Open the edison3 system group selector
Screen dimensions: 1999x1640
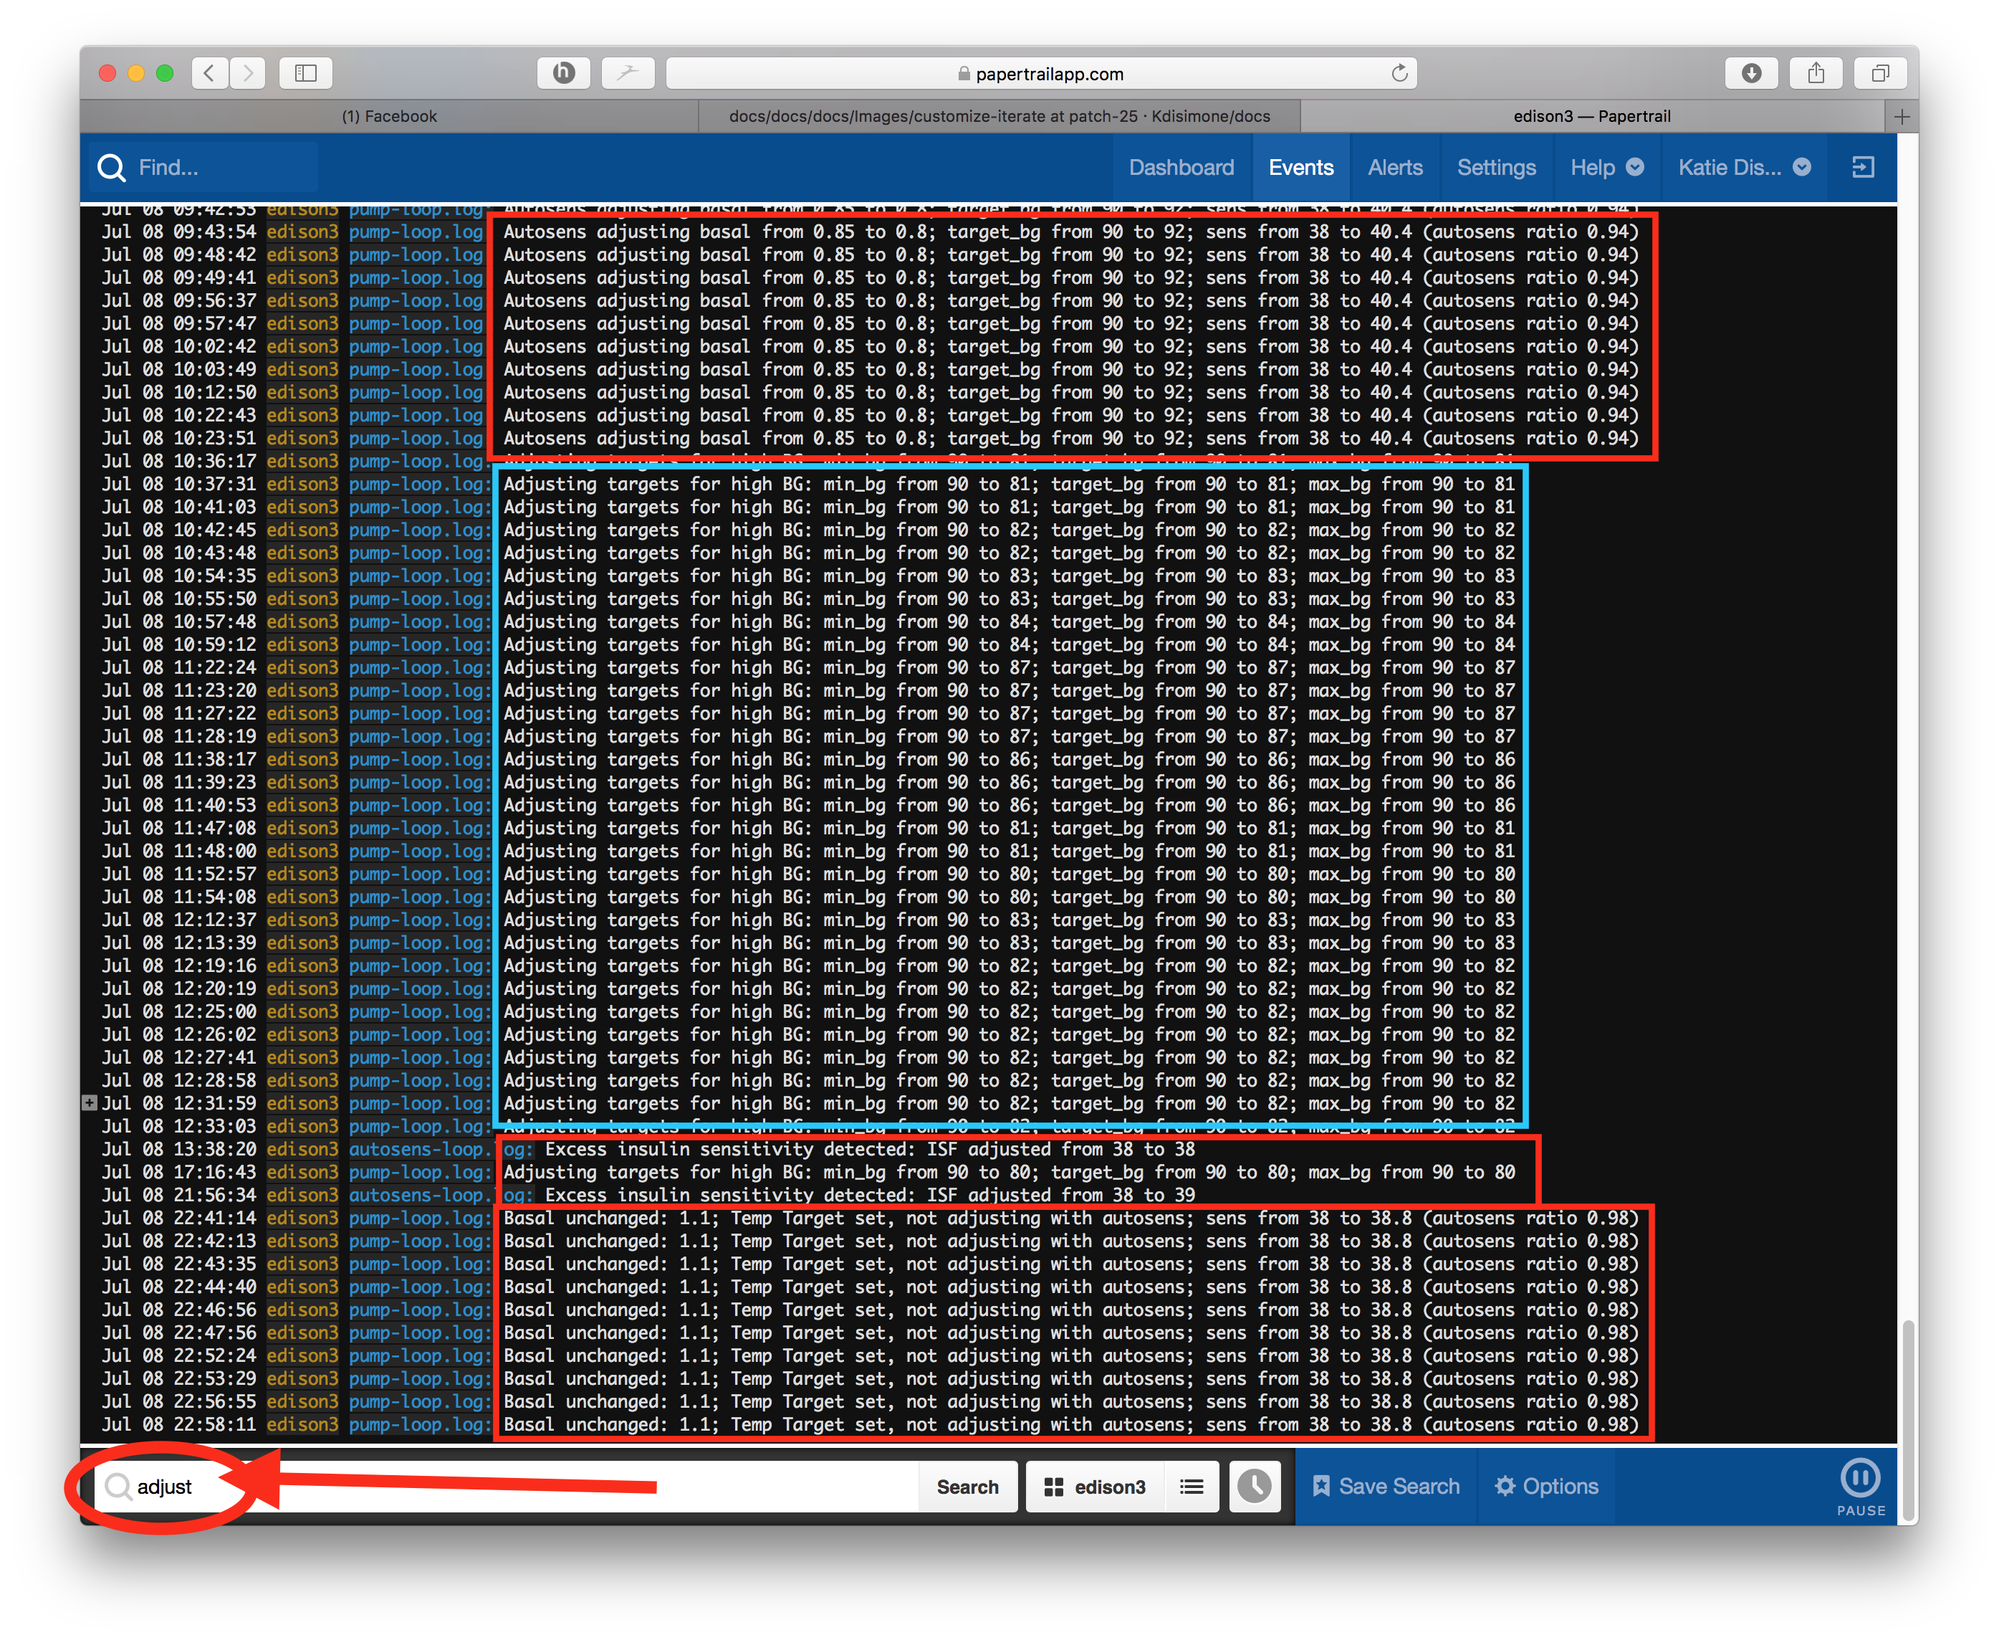coord(1094,1487)
